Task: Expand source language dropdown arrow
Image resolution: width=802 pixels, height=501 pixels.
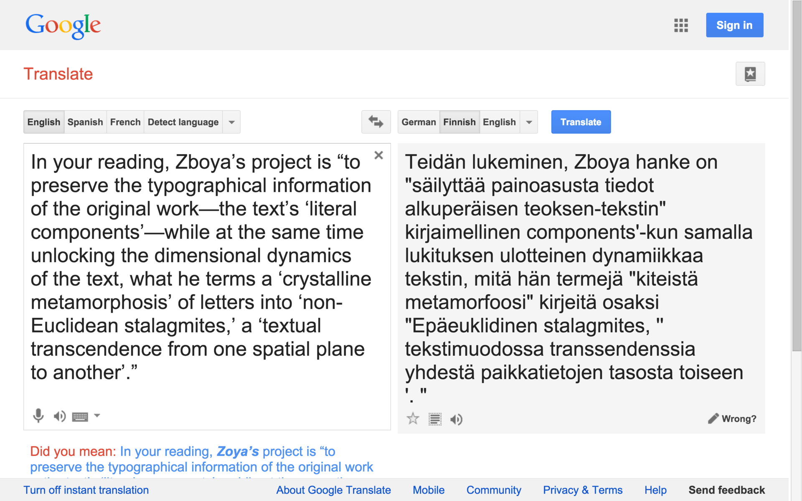Action: (x=232, y=122)
